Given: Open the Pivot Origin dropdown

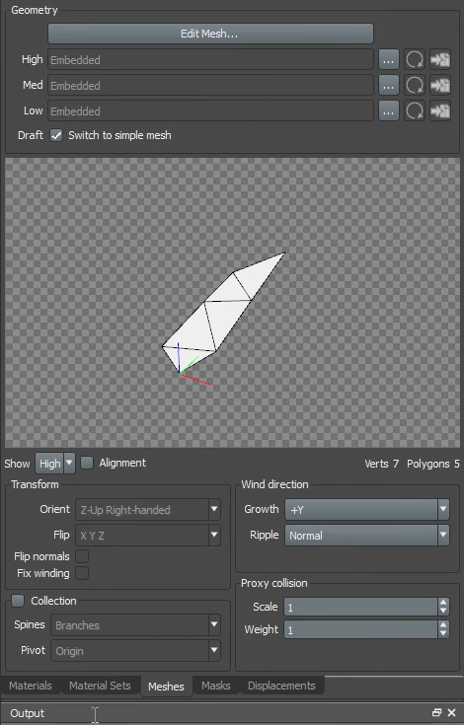Looking at the screenshot, I should (135, 651).
